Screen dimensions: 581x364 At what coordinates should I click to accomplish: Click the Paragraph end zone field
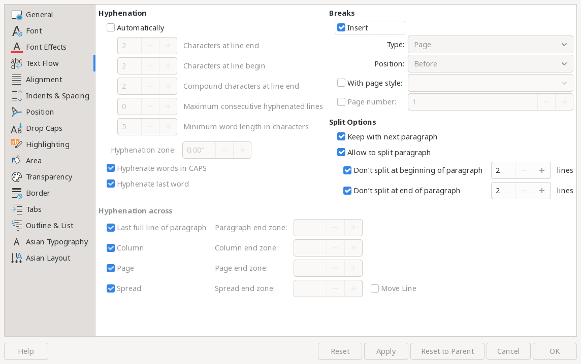point(310,228)
